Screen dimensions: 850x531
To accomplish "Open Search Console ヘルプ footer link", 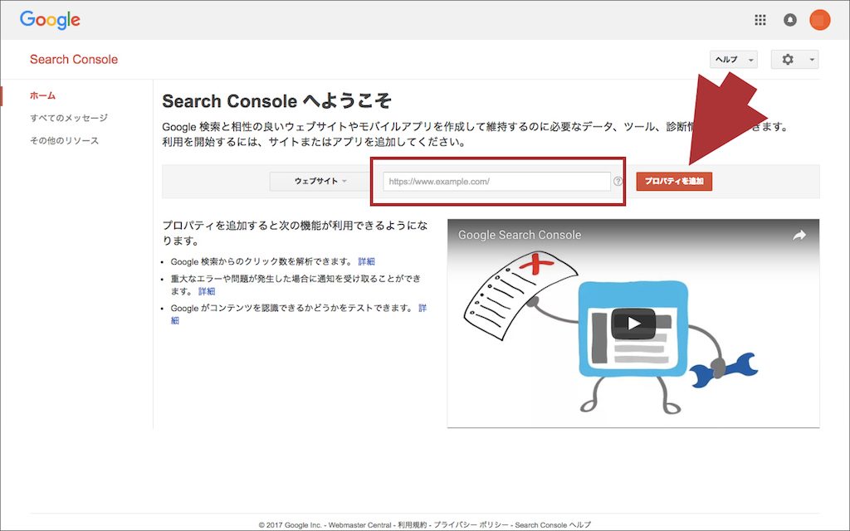I will tap(552, 524).
